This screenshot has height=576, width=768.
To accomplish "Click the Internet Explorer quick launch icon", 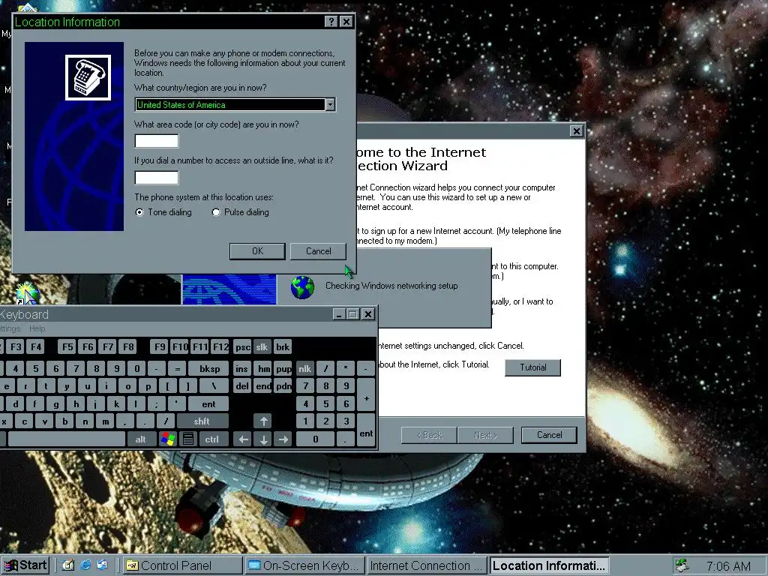I will click(x=85, y=565).
